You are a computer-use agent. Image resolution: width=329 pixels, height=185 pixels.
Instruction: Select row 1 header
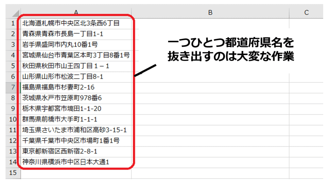click(x=13, y=23)
